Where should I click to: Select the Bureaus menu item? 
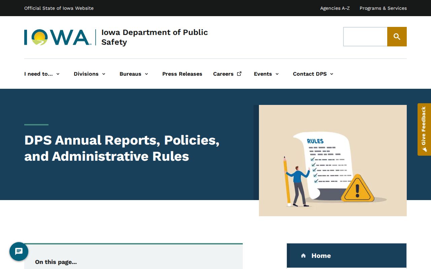130,74
